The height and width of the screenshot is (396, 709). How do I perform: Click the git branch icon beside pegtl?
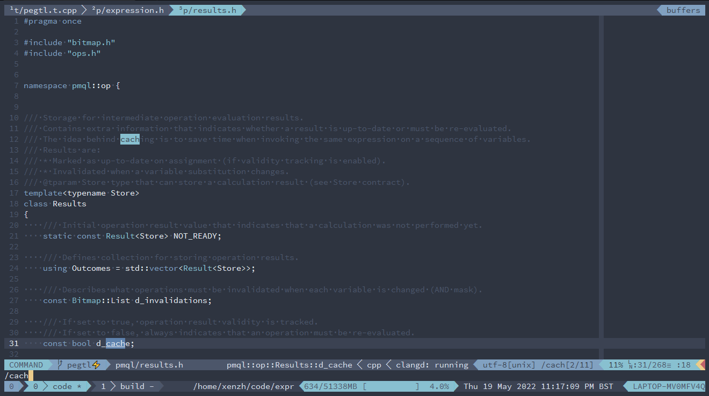click(60, 365)
